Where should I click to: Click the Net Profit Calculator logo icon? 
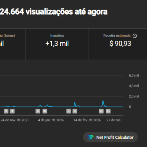pyautogui.click(x=90, y=137)
